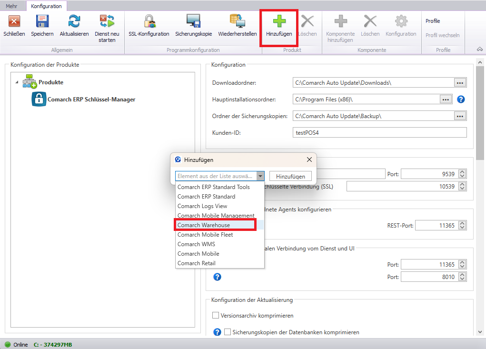
Task: Click the vertical scrollbar up arrow
Action: (480, 62)
